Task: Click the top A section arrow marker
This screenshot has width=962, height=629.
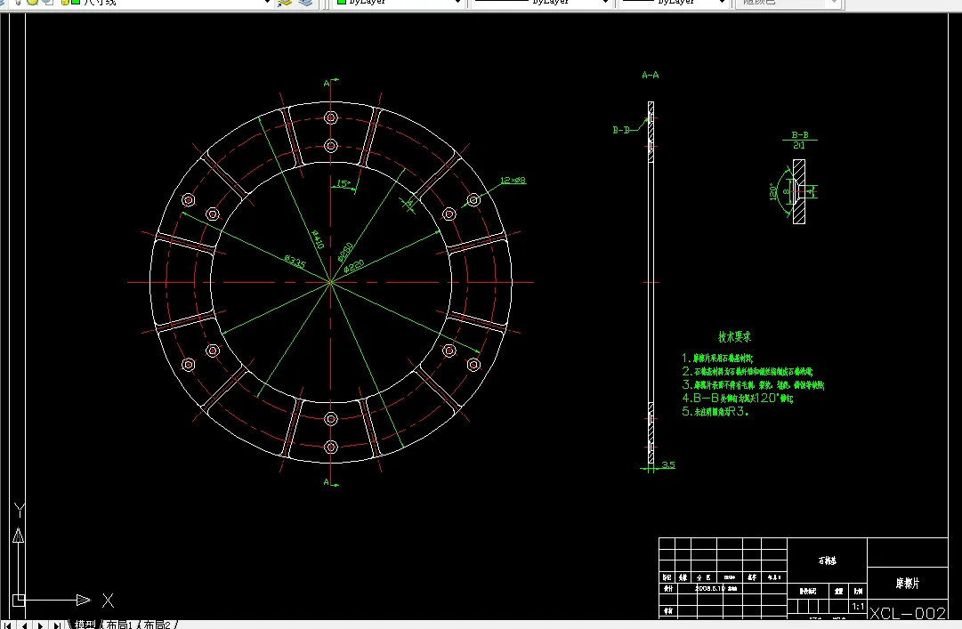Action: pyautogui.click(x=331, y=82)
